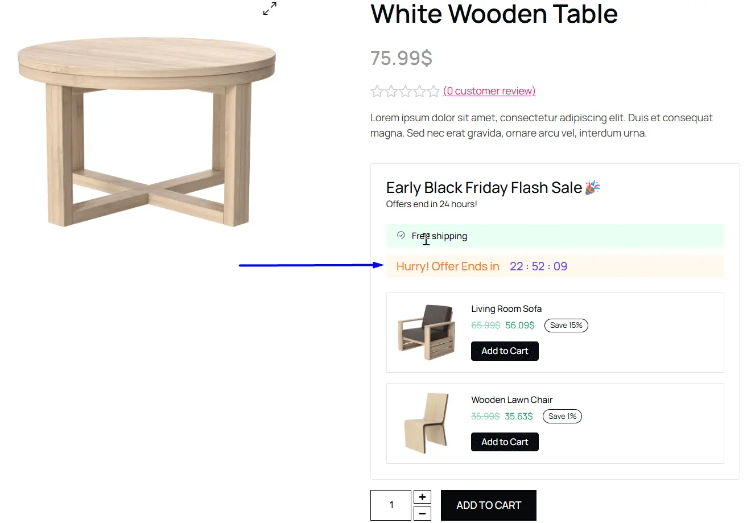Viewport: 747px width, 523px height.
Task: Click the Wooden Lawn Chair thumbnail
Action: tap(426, 423)
